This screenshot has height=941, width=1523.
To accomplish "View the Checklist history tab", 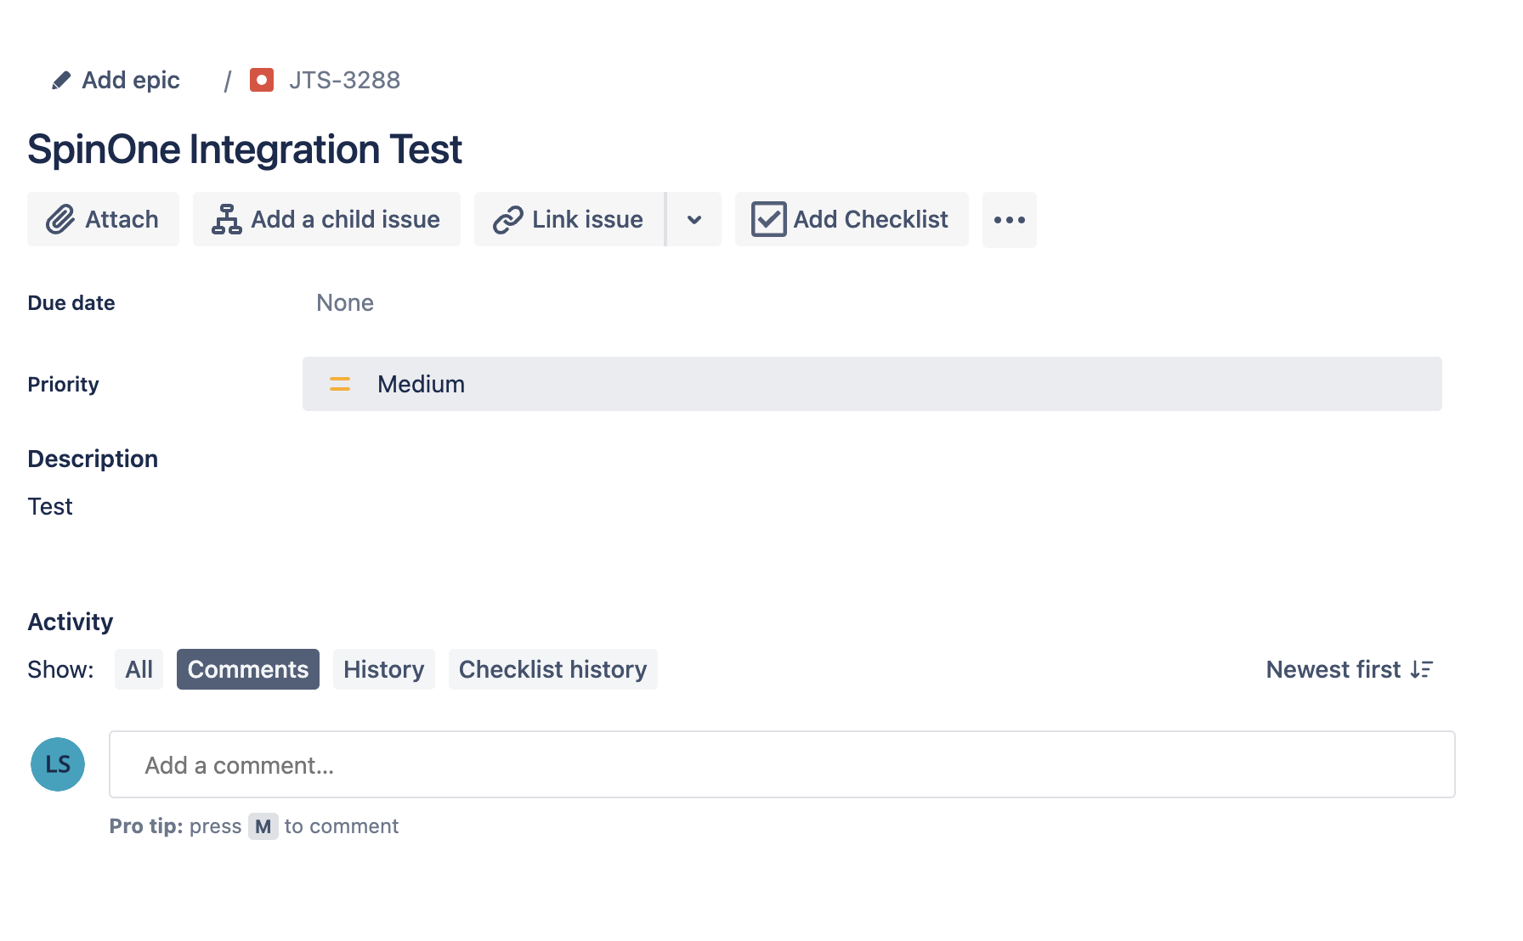I will click(x=552, y=670).
